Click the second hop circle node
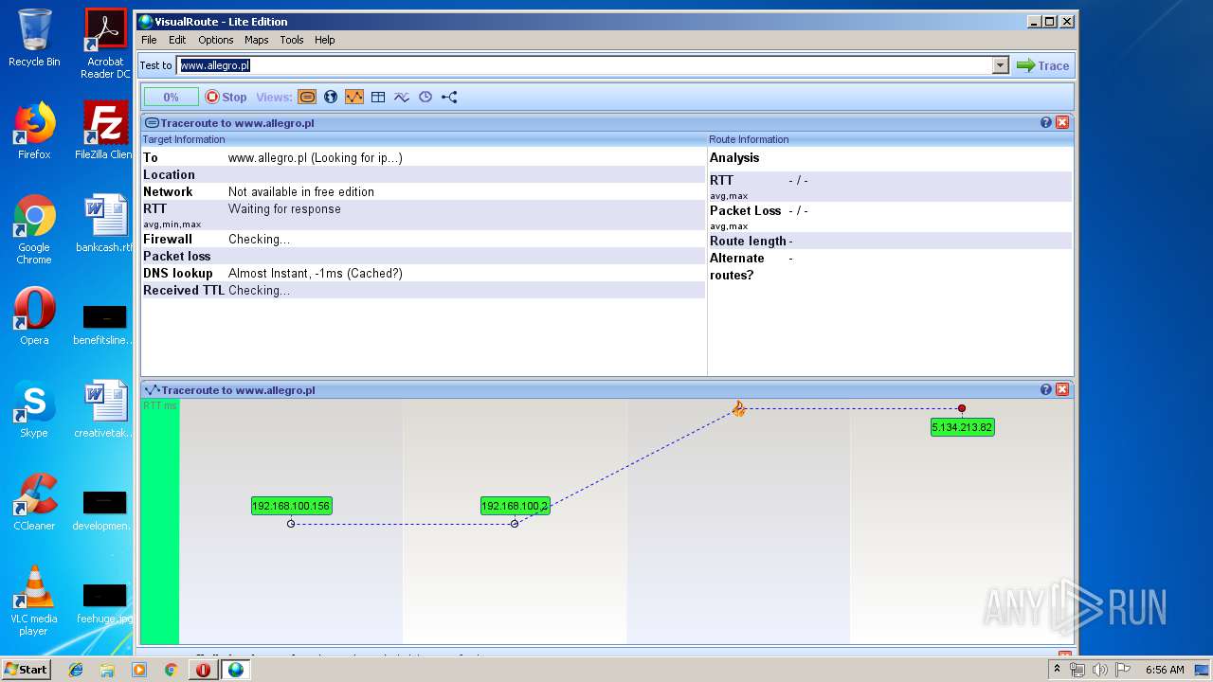Screen dimensions: 1213x682 coord(515,524)
